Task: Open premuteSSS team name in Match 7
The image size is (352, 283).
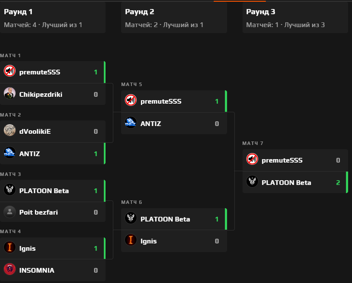Action: click(282, 160)
